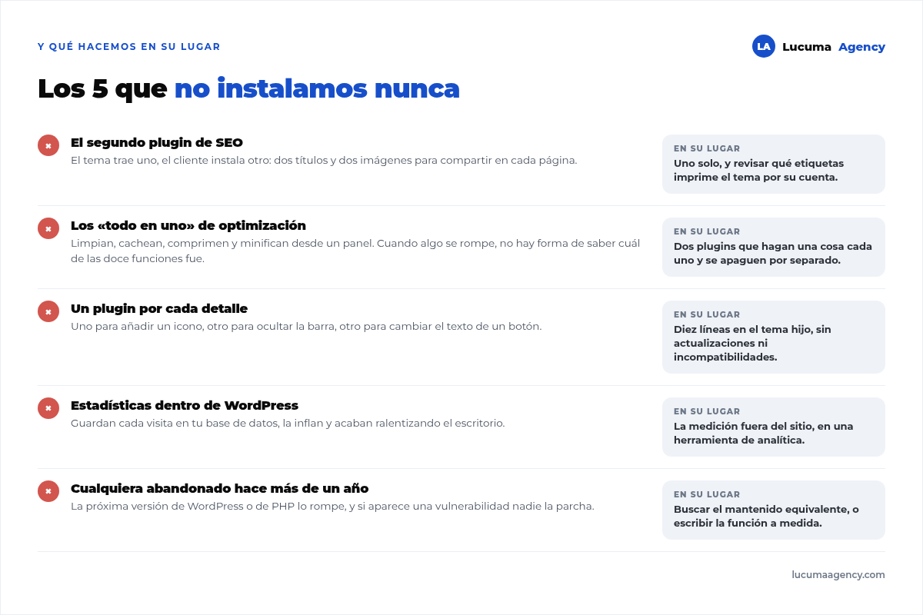This screenshot has width=923, height=615.
Task: Click the description starting 'Guardan cada visita'
Action: coord(288,424)
